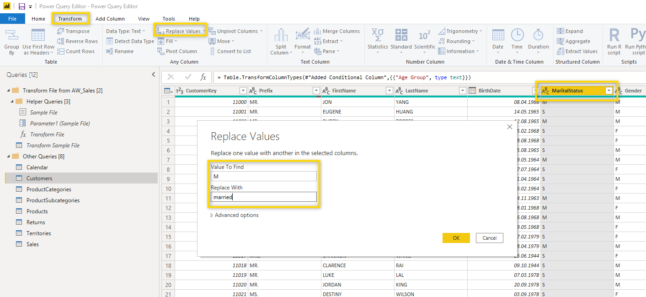This screenshot has width=646, height=297.
Task: Open the Statistics function icon
Action: [x=377, y=36]
